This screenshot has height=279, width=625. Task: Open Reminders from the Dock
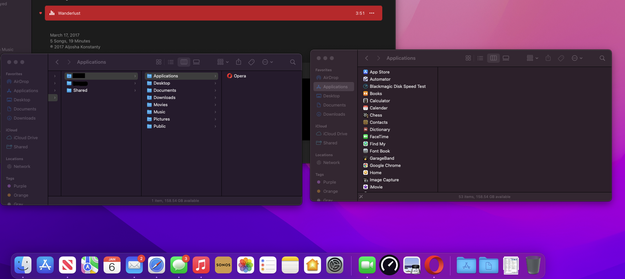tap(268, 265)
